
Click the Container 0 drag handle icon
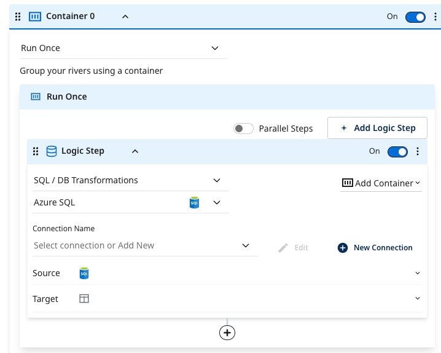coord(18,17)
